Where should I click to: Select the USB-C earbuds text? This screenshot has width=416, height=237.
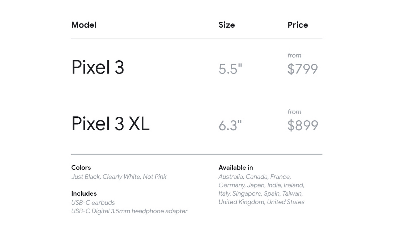click(93, 203)
